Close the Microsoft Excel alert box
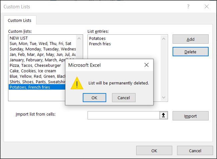 [146, 65]
